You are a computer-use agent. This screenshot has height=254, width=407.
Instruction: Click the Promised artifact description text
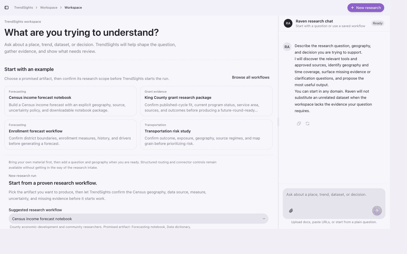pos(100,227)
